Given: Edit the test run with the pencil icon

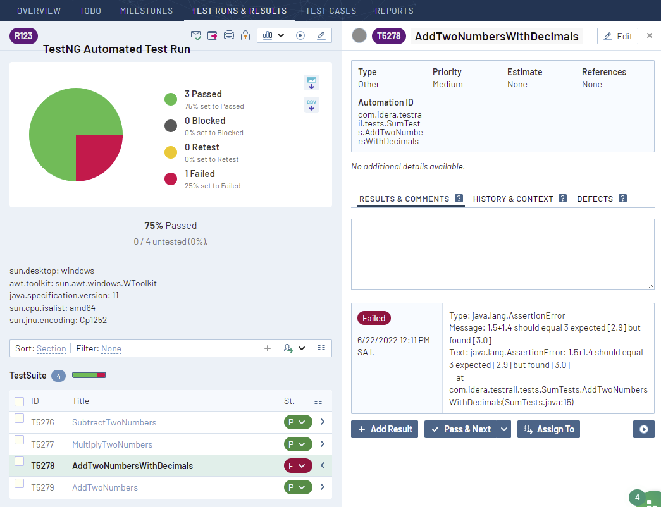Looking at the screenshot, I should click(x=321, y=35).
